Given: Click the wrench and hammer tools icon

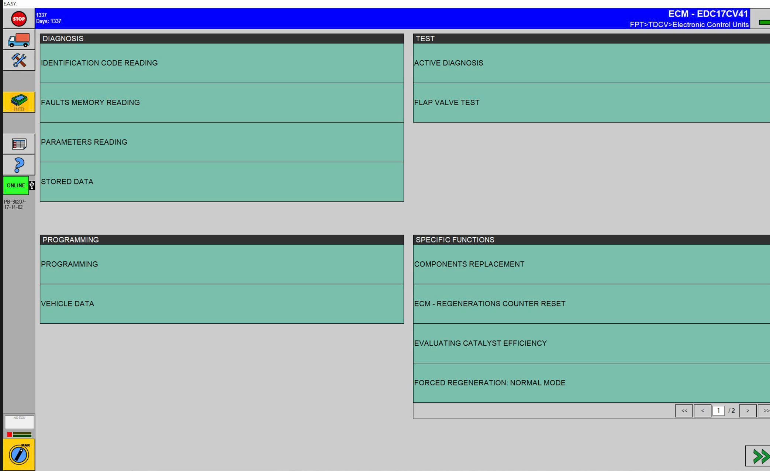Looking at the screenshot, I should tap(19, 61).
